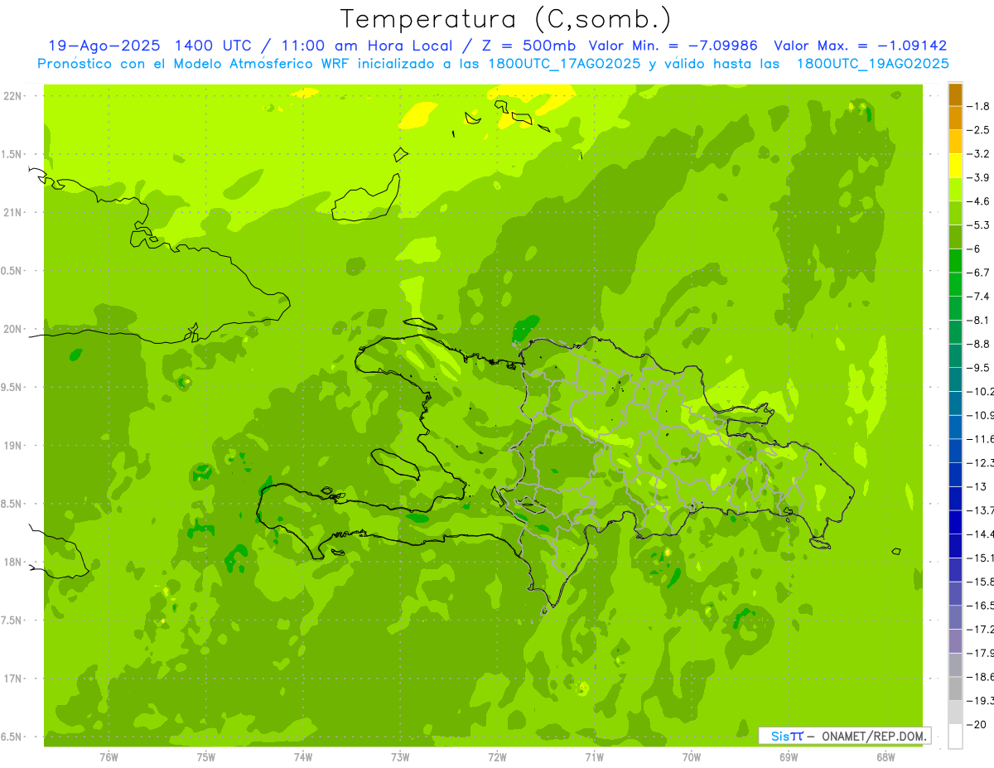
Task: Pick the orange swatch between -1.8 and -2.5
Action: point(955,118)
